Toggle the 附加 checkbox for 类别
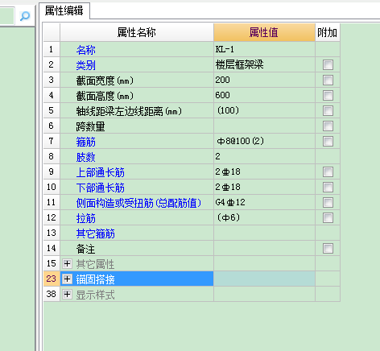The width and height of the screenshot is (380, 351). click(x=328, y=64)
